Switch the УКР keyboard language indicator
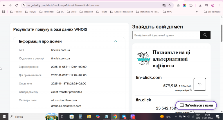The image size is (223, 120). tap(198, 117)
